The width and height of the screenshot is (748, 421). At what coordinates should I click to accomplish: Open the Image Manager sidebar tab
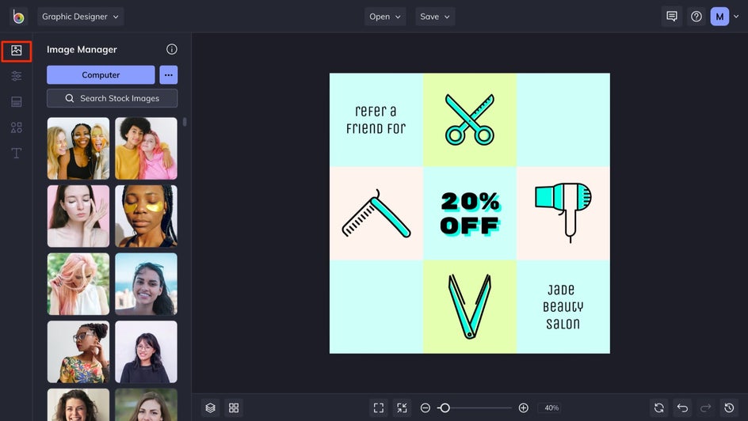tap(16, 51)
